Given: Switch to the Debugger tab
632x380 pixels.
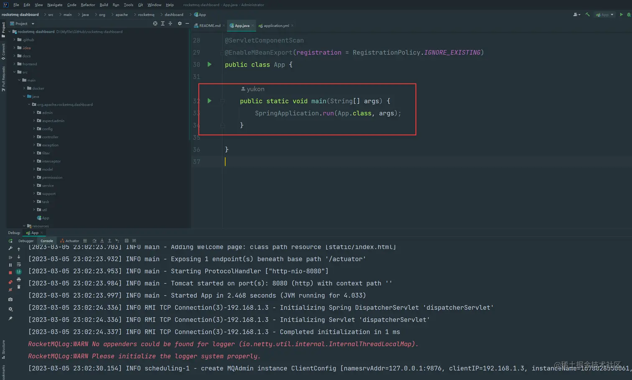Looking at the screenshot, I should [x=26, y=241].
